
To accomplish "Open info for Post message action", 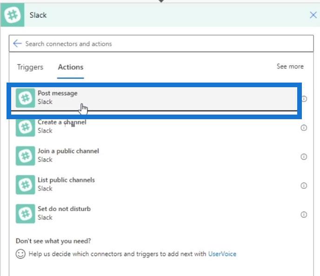I will click(x=304, y=99).
